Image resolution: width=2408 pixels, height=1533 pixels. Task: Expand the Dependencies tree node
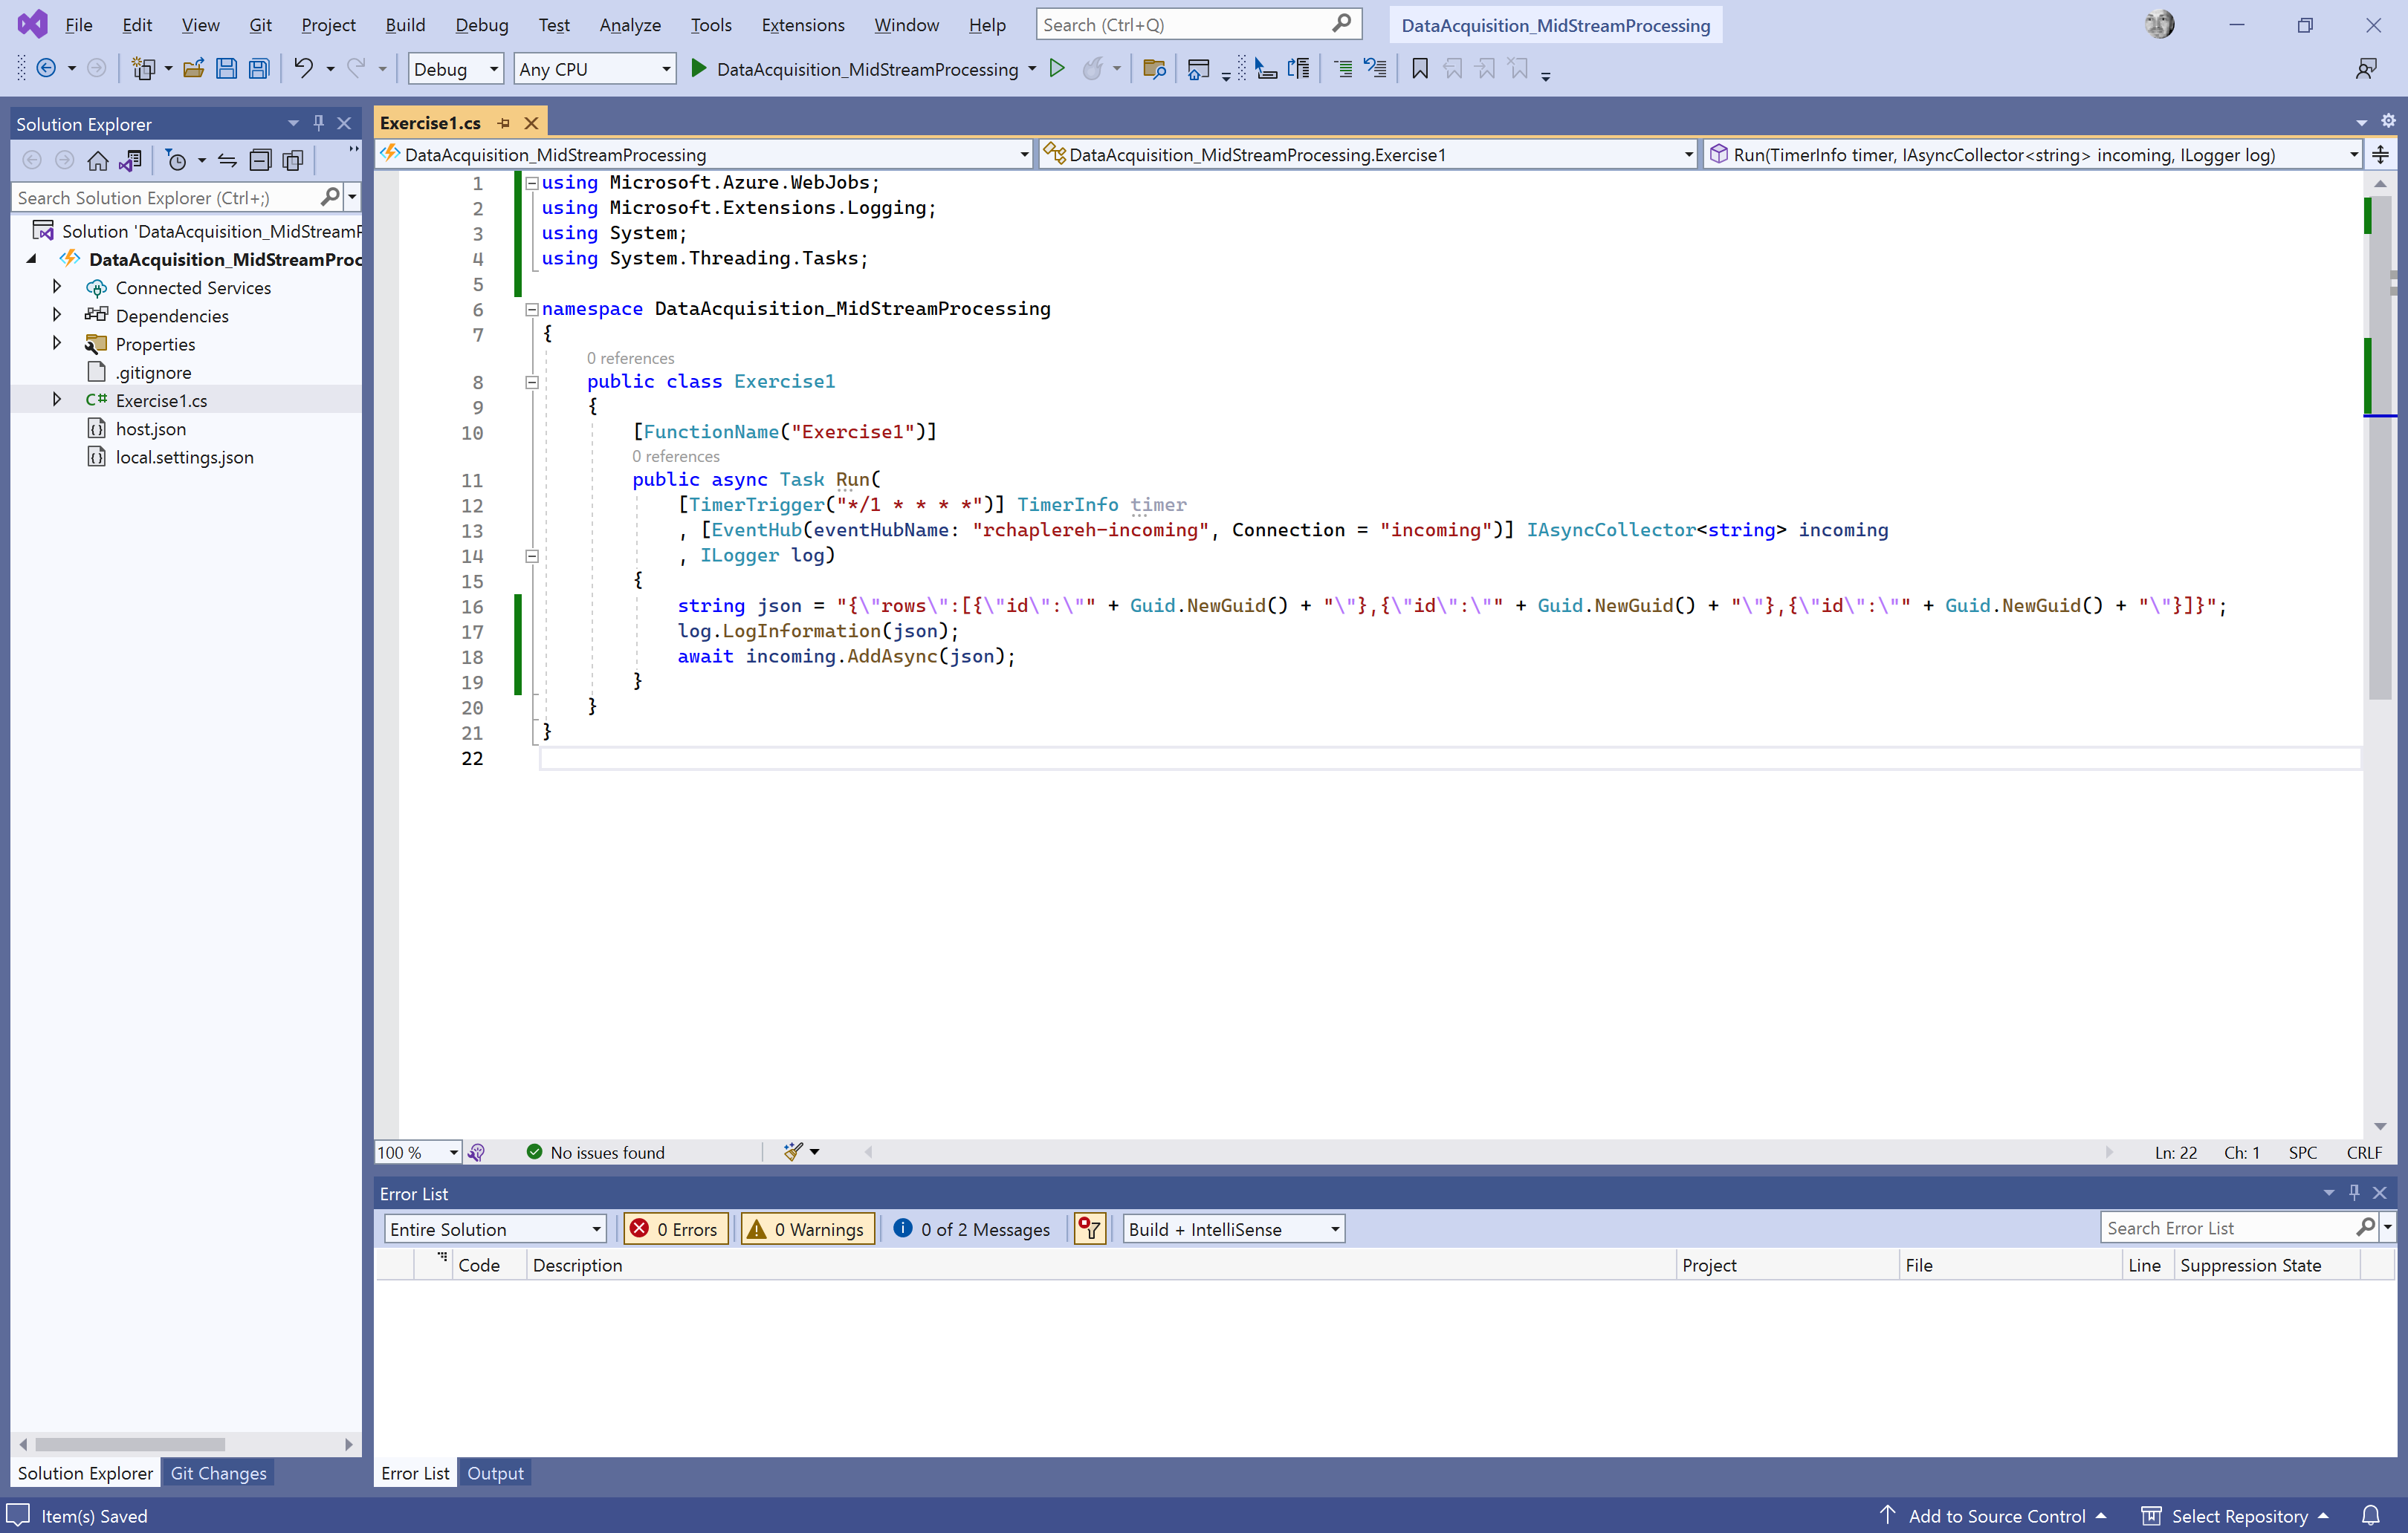[57, 315]
